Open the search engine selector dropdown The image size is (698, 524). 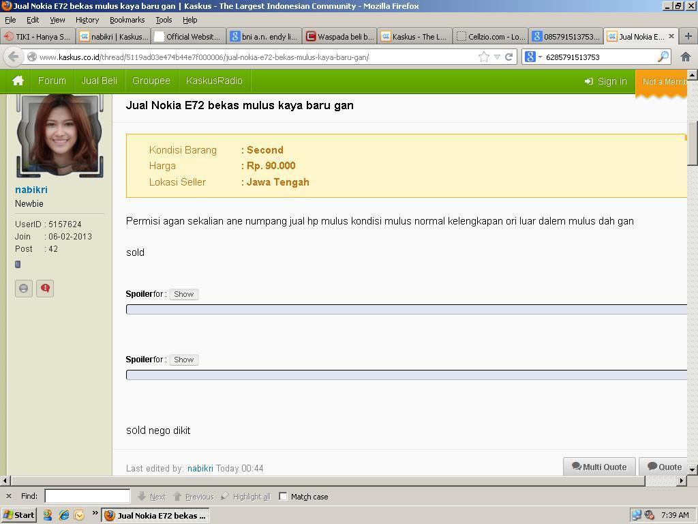[533, 57]
